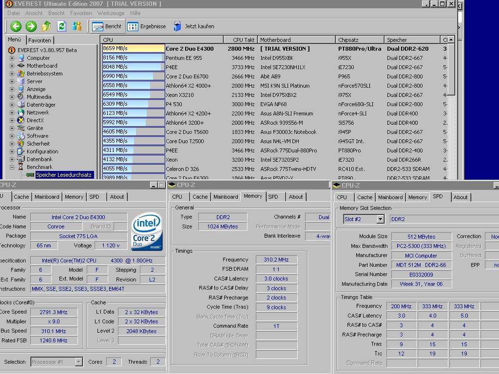Expand the Motherboard tree node
The height and width of the screenshot is (374, 499).
tap(12, 66)
